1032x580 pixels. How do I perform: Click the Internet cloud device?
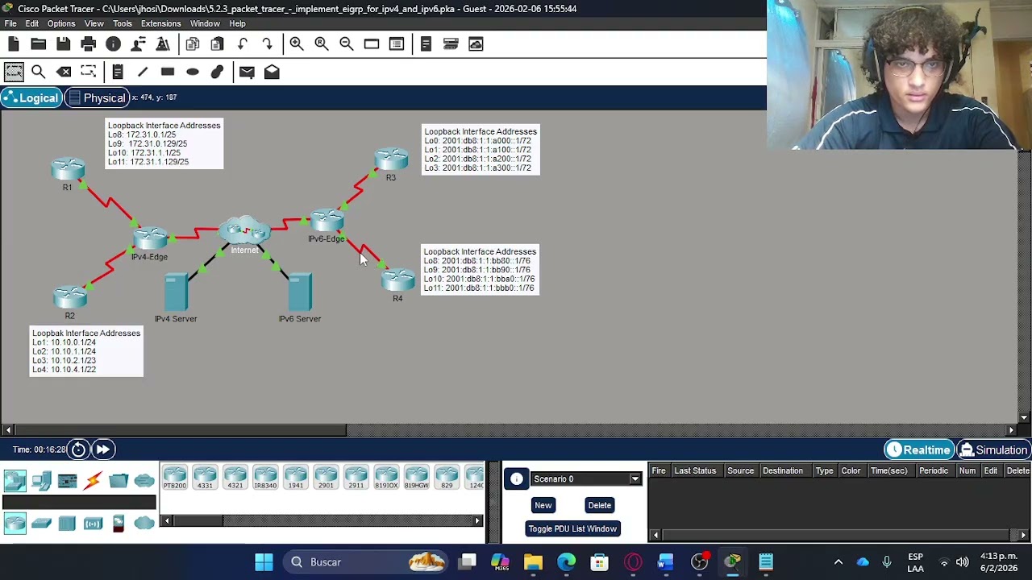tap(244, 230)
